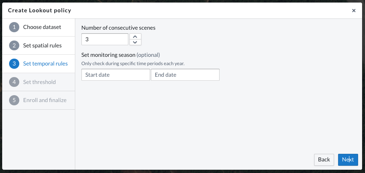Image resolution: width=365 pixels, height=173 pixels.
Task: Close the Create Lookout policy dialog
Action: point(354,10)
